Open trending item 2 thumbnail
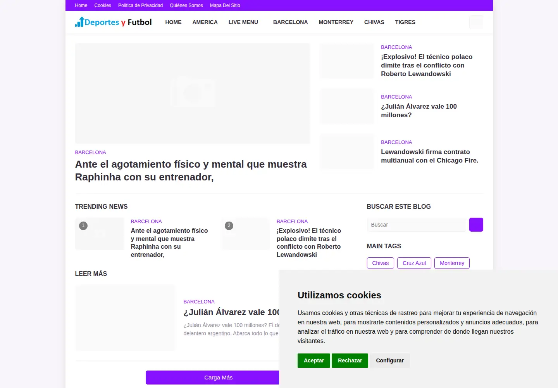 [245, 234]
